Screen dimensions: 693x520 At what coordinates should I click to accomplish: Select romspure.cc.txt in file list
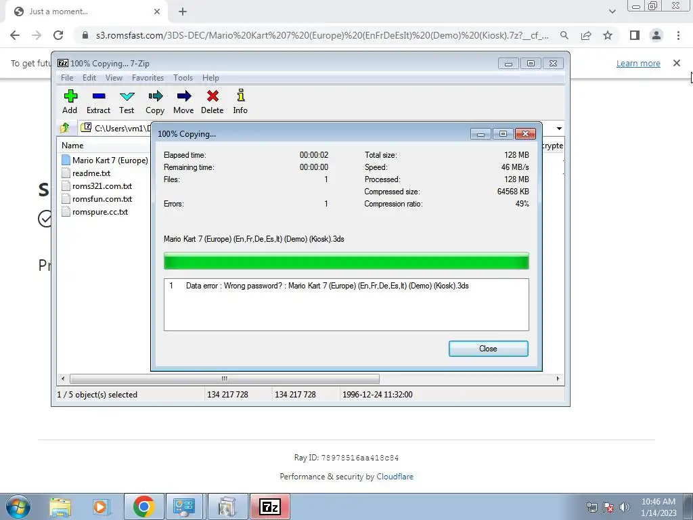95,212
